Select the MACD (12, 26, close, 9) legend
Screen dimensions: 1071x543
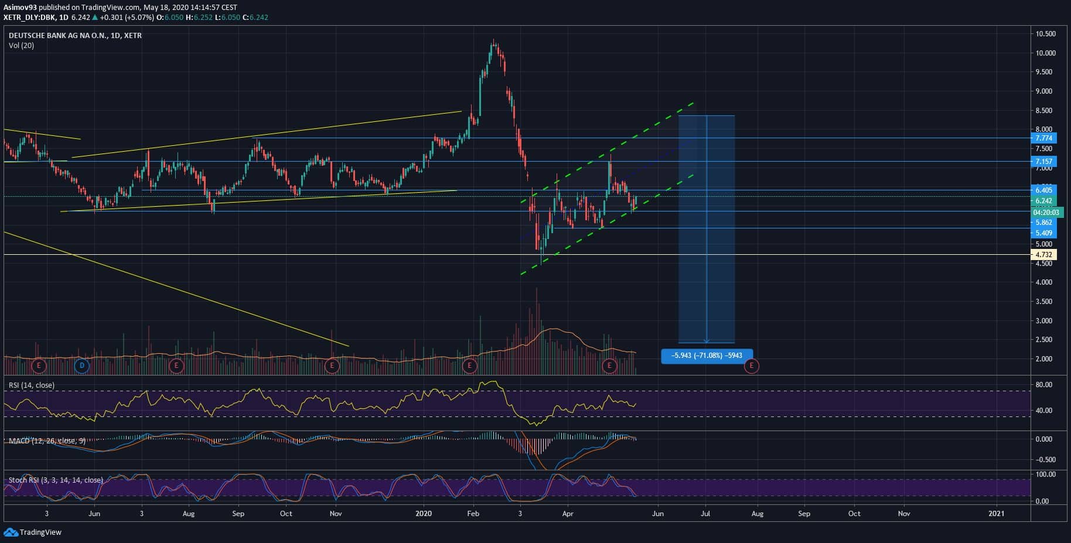[x=47, y=440]
